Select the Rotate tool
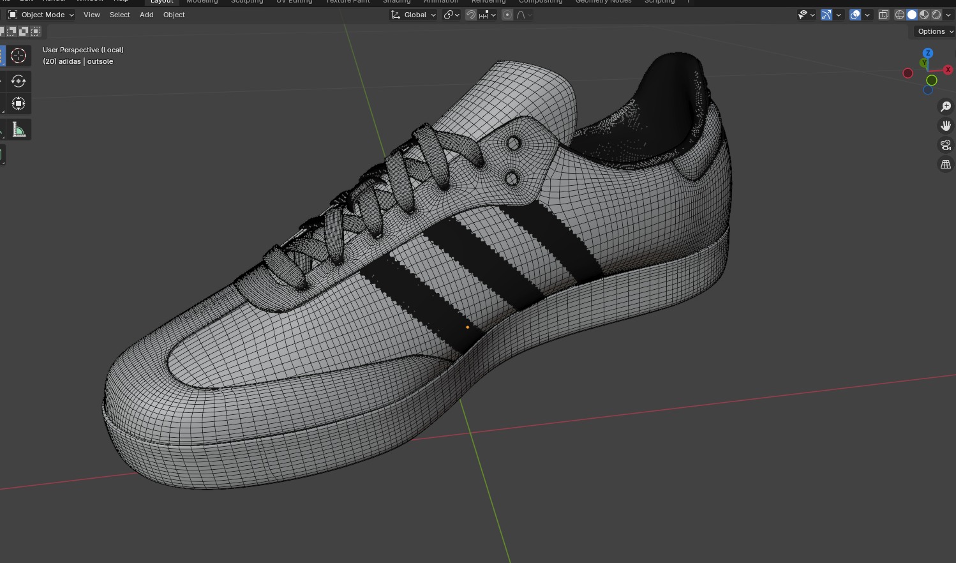 [19, 80]
